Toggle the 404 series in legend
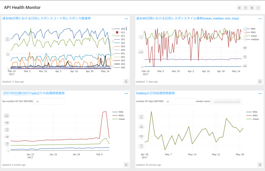The height and width of the screenshot is (171, 265). (120, 64)
